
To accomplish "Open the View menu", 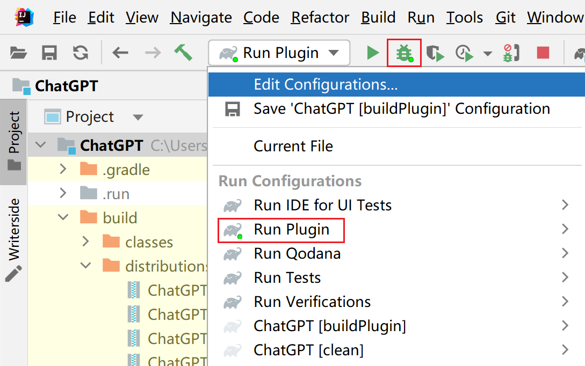I will [x=142, y=18].
